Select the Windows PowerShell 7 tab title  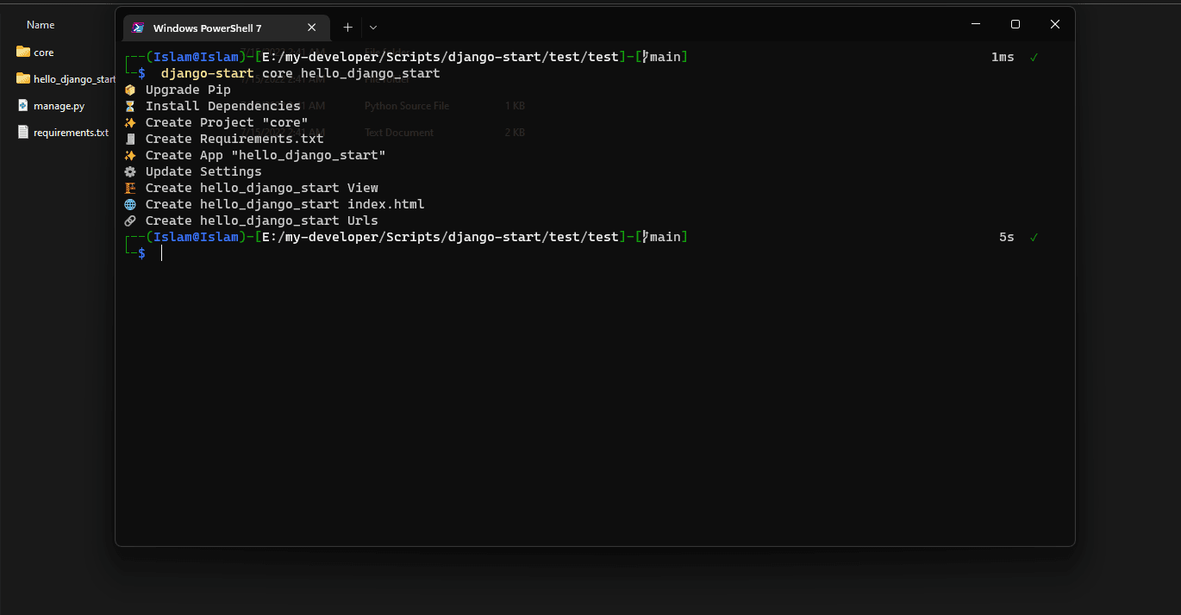[x=207, y=28]
